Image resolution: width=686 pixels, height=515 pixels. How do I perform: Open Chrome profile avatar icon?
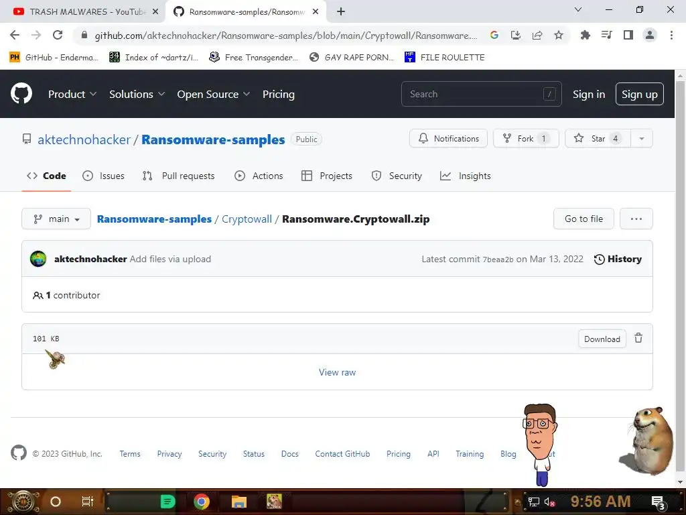click(x=650, y=35)
